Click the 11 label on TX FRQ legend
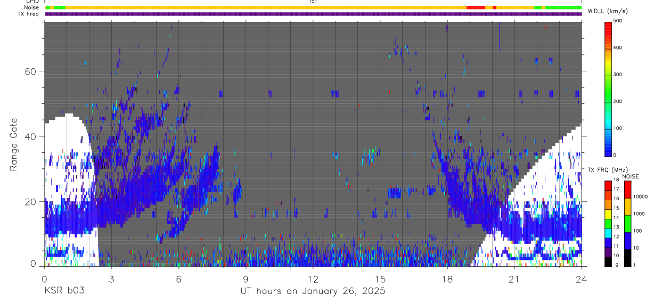The image size is (654, 302). pos(616,246)
